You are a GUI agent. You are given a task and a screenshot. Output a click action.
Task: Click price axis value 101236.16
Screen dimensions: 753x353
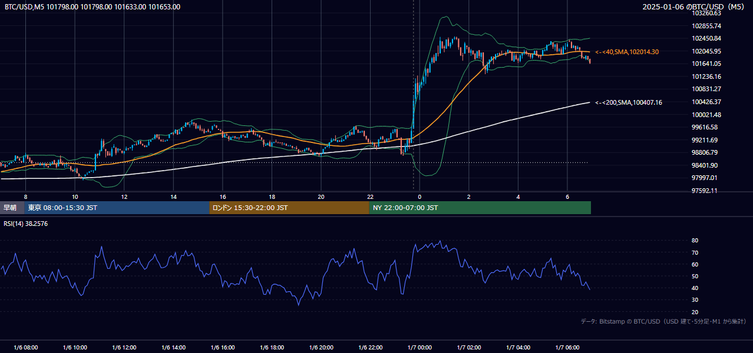[x=706, y=76]
